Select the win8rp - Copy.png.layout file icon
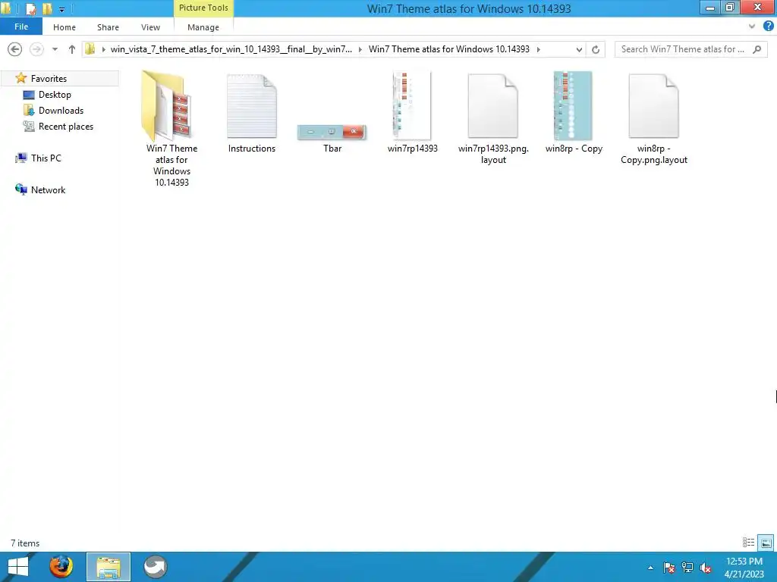Screen dimensions: 777x582 point(653,106)
